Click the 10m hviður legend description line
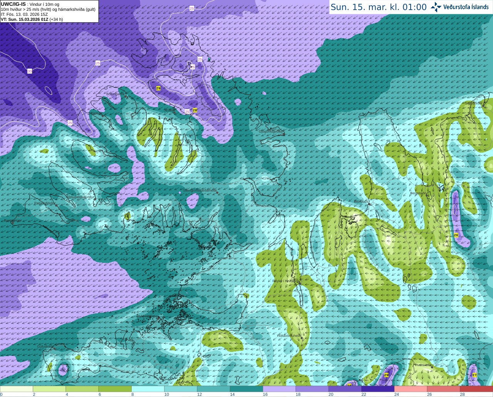493x397 pixels. coord(48,9)
